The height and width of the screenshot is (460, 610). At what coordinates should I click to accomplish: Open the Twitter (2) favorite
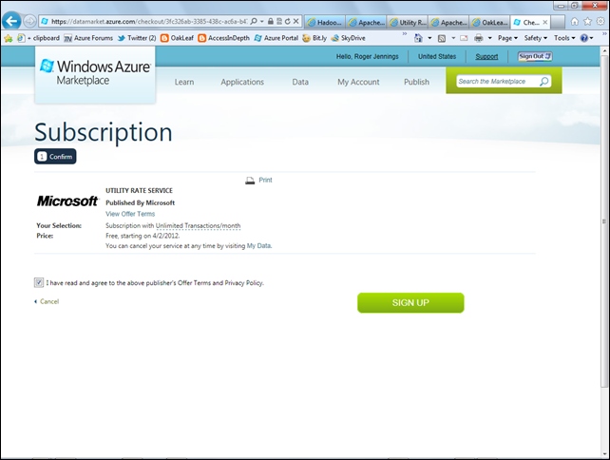pyautogui.click(x=137, y=38)
